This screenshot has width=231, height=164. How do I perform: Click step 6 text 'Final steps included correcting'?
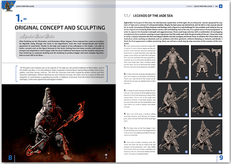(140, 148)
